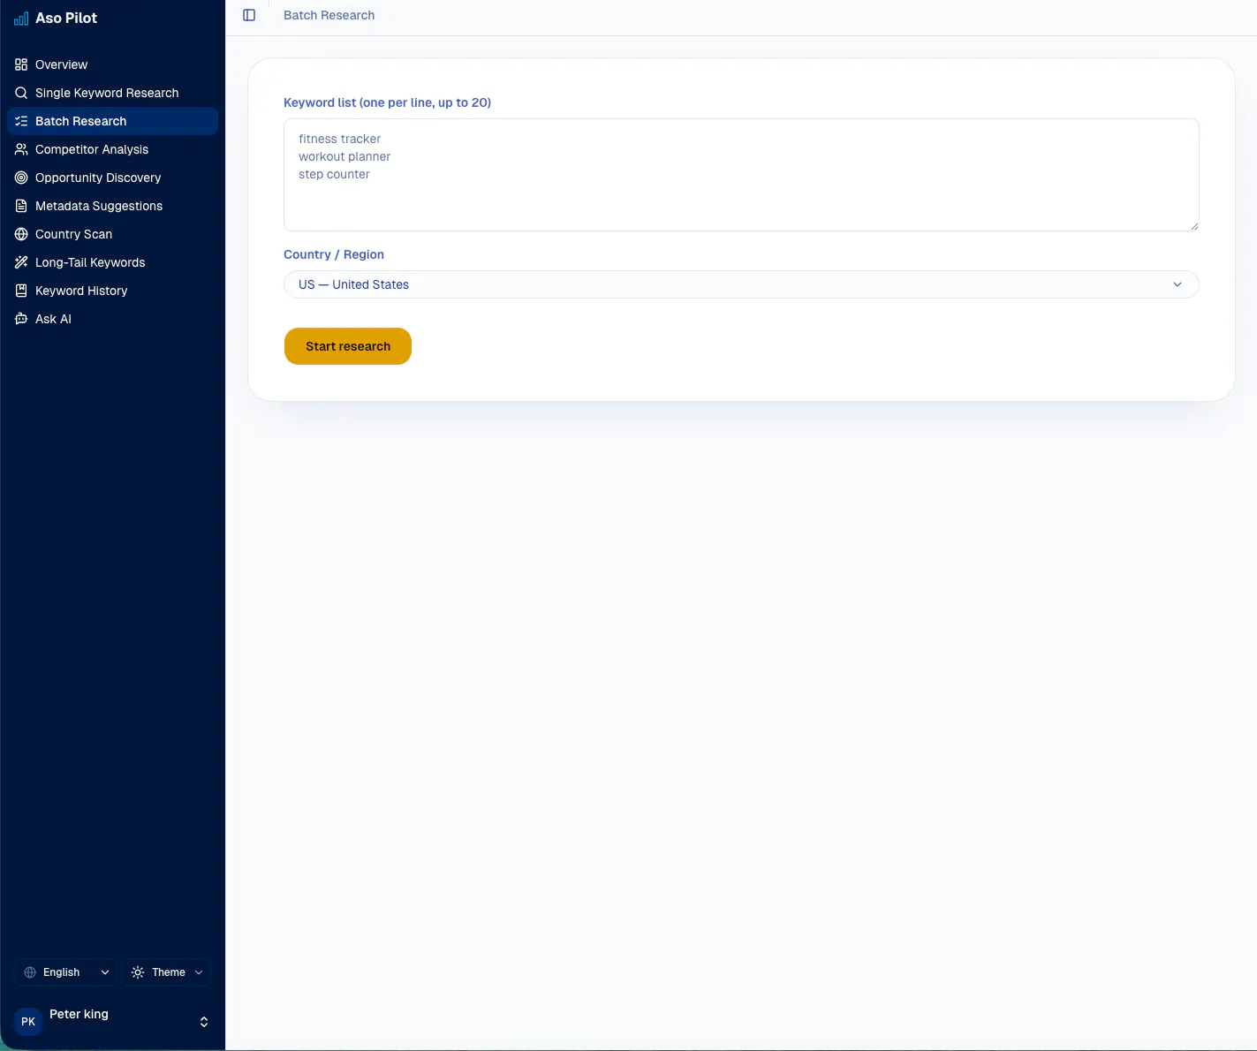Click the Metadata Suggestions document icon
The image size is (1257, 1051).
pos(21,206)
